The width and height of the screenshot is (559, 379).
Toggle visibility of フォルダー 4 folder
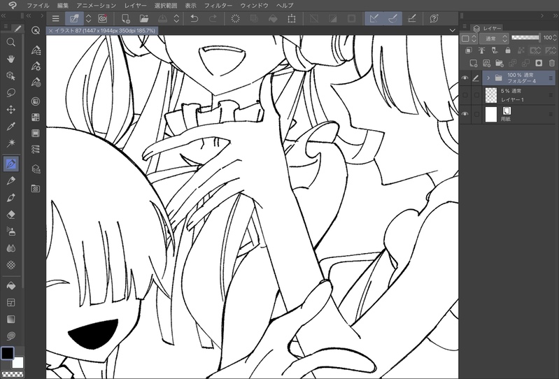tap(465, 78)
